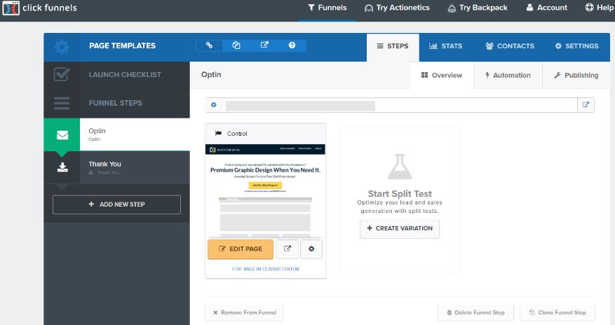Switch to the Stats tab
Image resolution: width=615 pixels, height=325 pixels.
[445, 46]
